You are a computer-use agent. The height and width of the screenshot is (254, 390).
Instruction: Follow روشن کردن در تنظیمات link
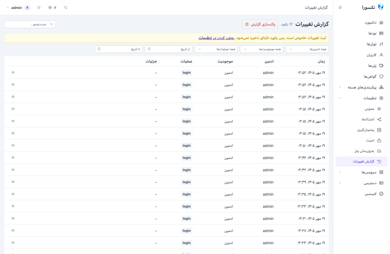(x=216, y=38)
